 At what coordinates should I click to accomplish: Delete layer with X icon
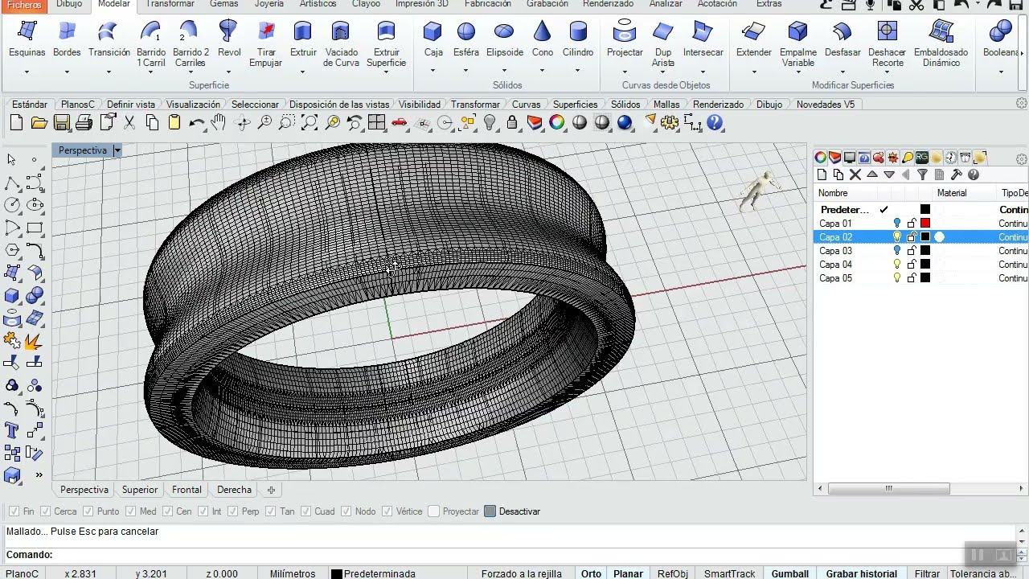(x=855, y=175)
